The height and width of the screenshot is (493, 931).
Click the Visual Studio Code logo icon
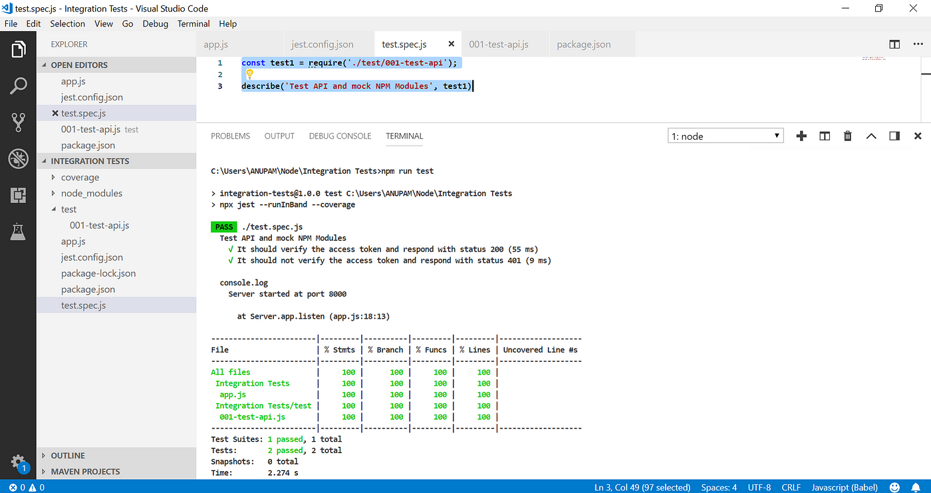[8, 8]
